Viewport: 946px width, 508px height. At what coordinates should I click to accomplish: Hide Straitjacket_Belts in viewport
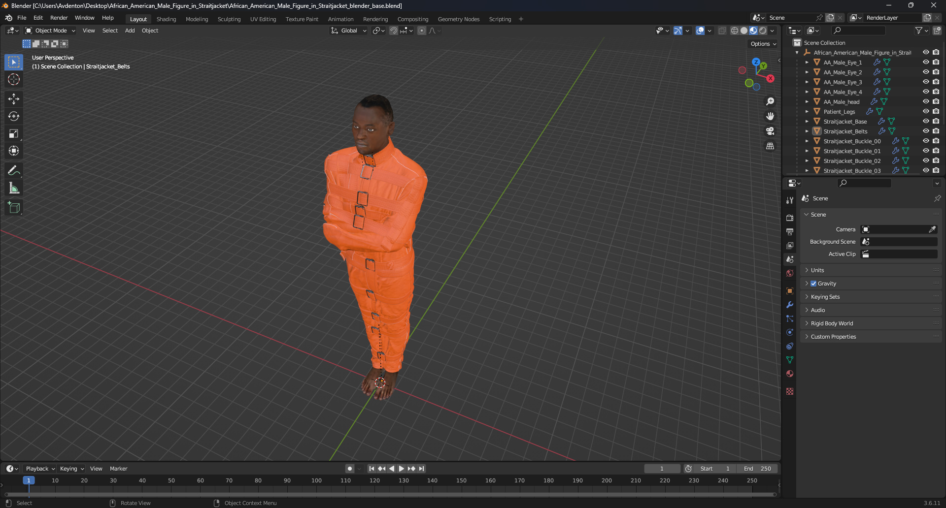[926, 131]
